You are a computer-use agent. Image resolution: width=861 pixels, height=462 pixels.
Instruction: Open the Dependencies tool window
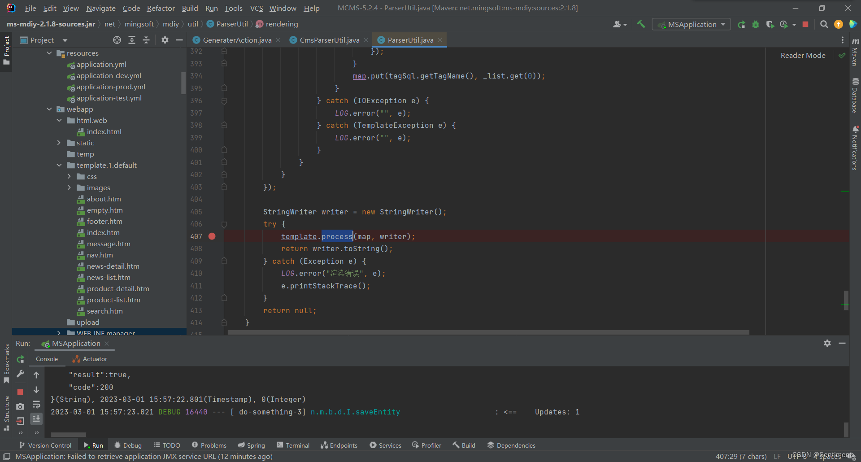coord(511,445)
